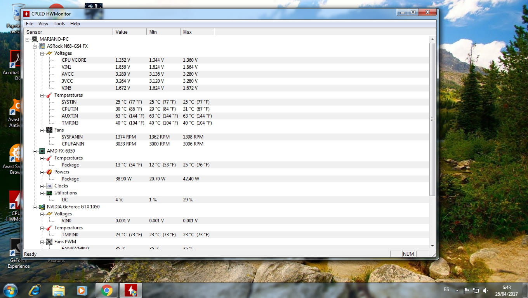Open the Tools menu
The image size is (528, 298).
pyautogui.click(x=59, y=24)
